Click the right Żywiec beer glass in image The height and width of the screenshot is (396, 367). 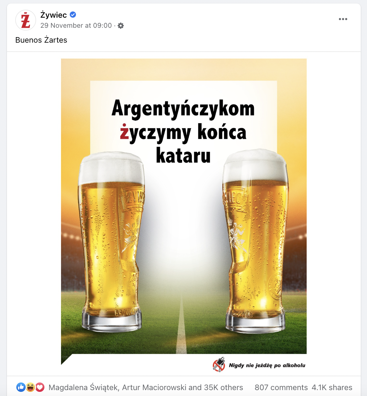pos(255,241)
